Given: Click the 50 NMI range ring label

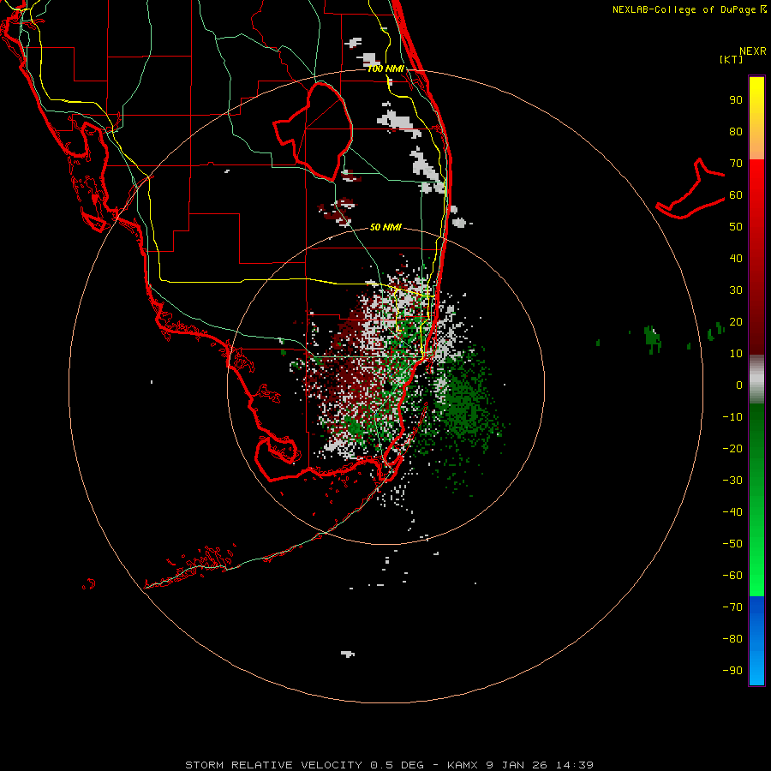Looking at the screenshot, I should click(385, 227).
